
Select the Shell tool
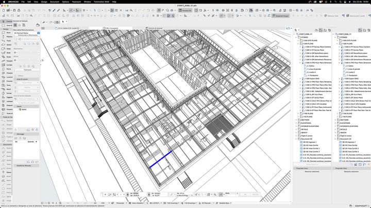coord(7,52)
